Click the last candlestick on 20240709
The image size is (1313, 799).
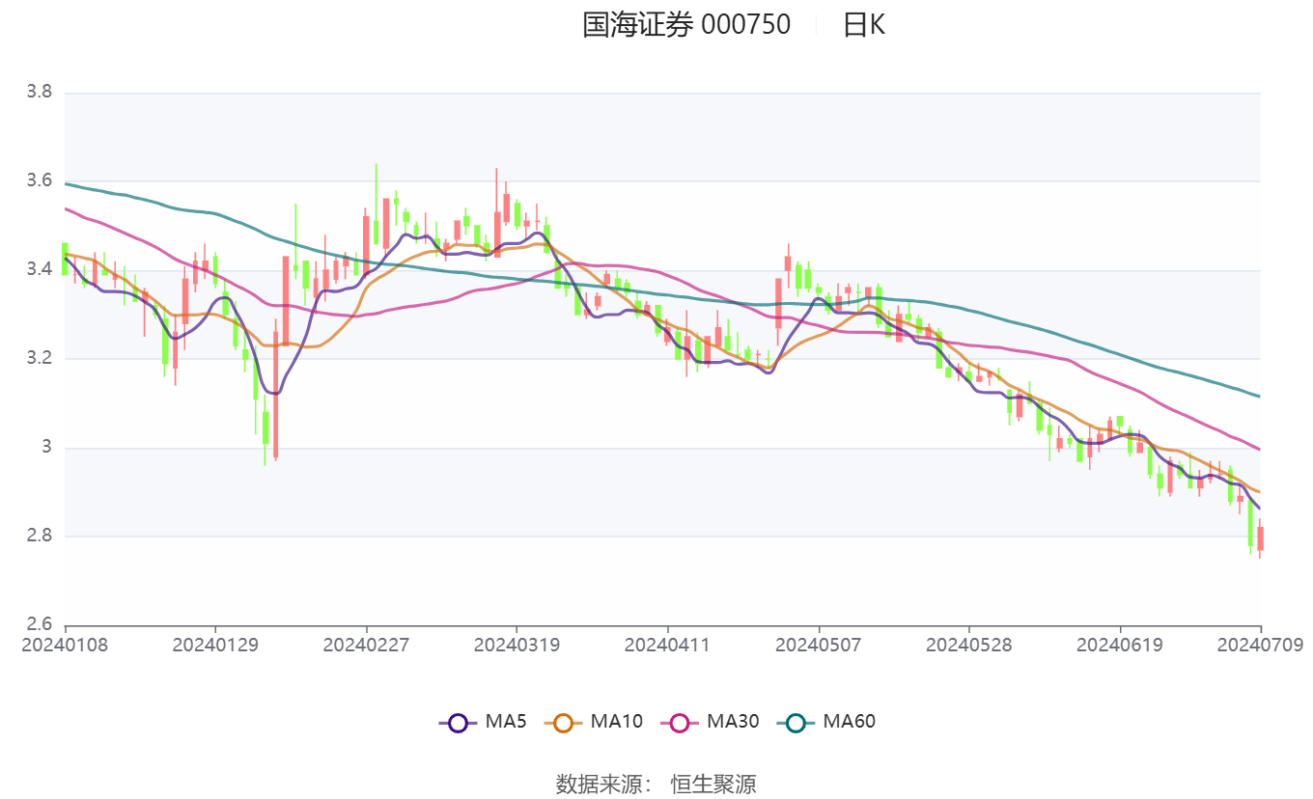1260,538
